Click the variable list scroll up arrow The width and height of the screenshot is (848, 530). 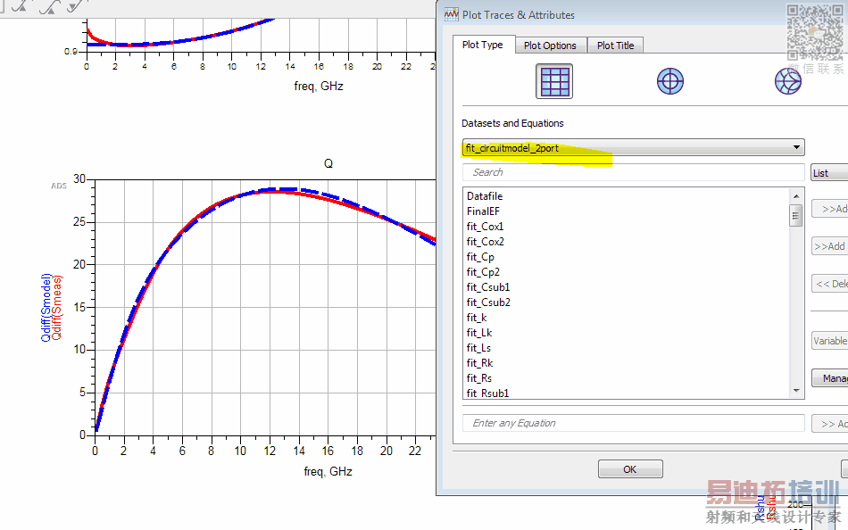click(x=795, y=195)
